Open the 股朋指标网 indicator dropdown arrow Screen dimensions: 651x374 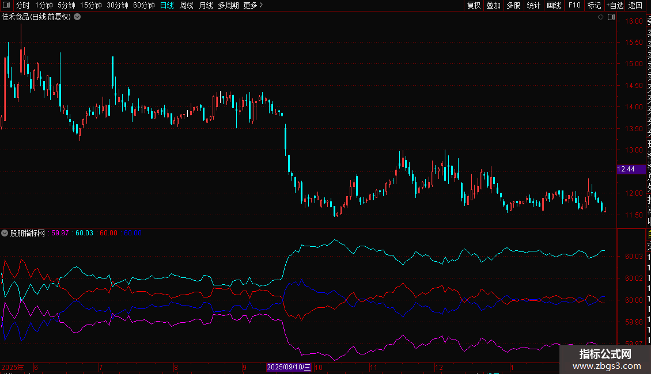[x=5, y=233]
